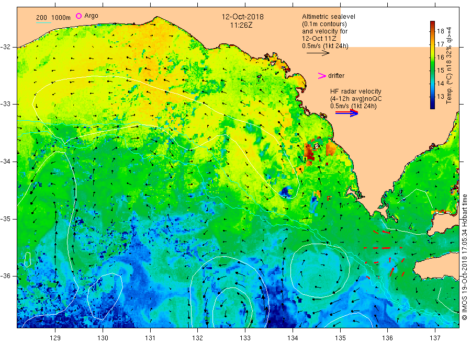The width and height of the screenshot is (471, 345).
Task: Click the Altimetric sealevel heading
Action: click(x=329, y=17)
